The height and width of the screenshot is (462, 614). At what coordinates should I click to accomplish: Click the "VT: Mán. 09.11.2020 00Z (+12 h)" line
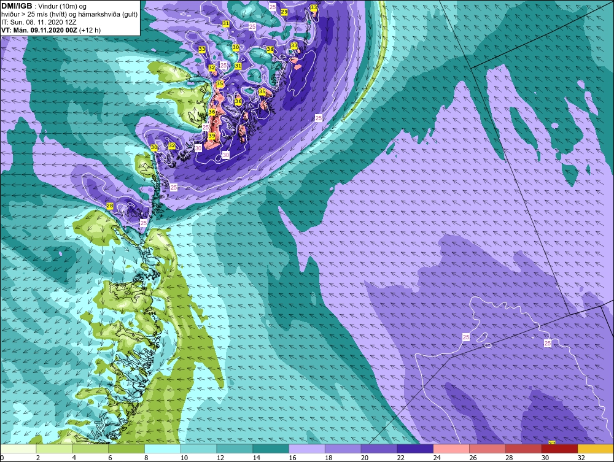(x=51, y=30)
